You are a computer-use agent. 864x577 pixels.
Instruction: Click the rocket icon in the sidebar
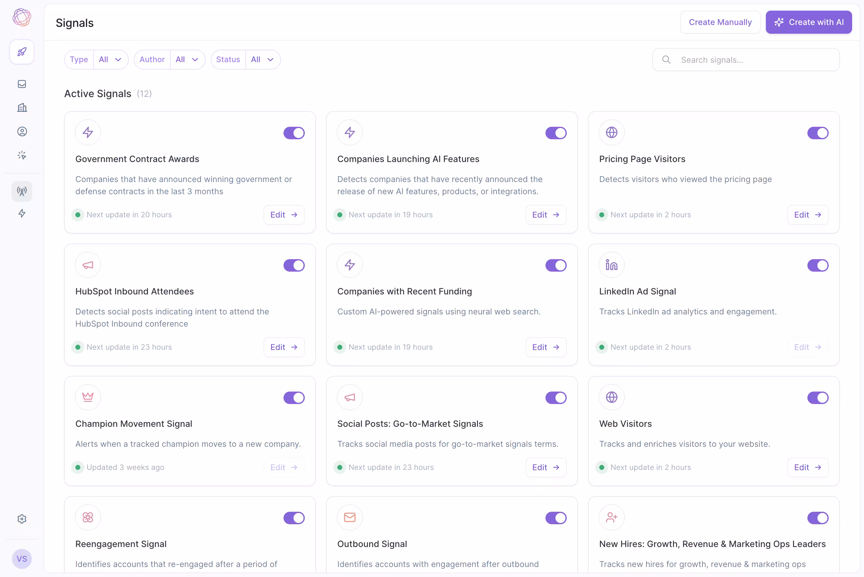[22, 52]
